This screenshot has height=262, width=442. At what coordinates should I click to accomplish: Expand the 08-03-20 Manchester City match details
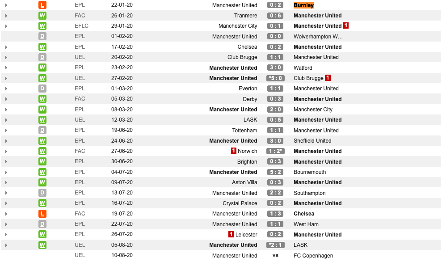coord(6,110)
